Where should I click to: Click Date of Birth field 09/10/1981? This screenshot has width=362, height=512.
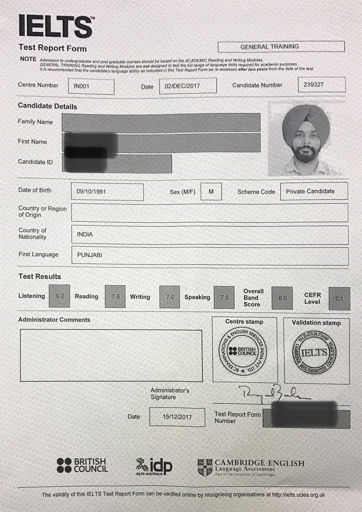107,191
